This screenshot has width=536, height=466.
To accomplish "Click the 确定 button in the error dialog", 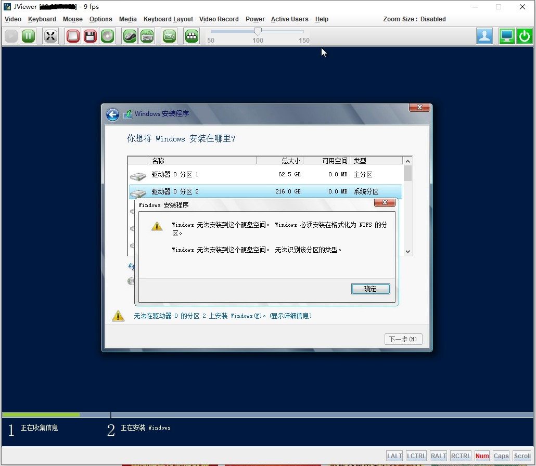I will tap(371, 289).
